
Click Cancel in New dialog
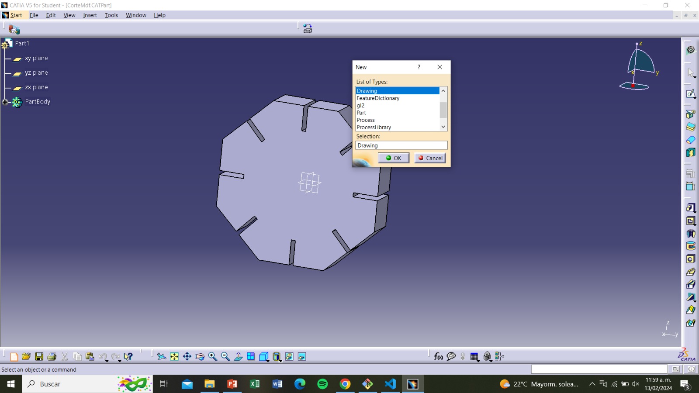point(430,158)
